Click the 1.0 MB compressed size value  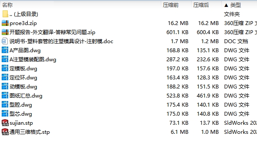pyautogui.click(x=210, y=132)
